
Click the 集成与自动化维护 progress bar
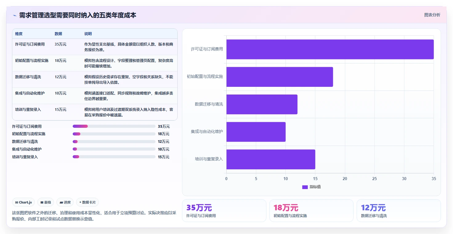(114, 149)
